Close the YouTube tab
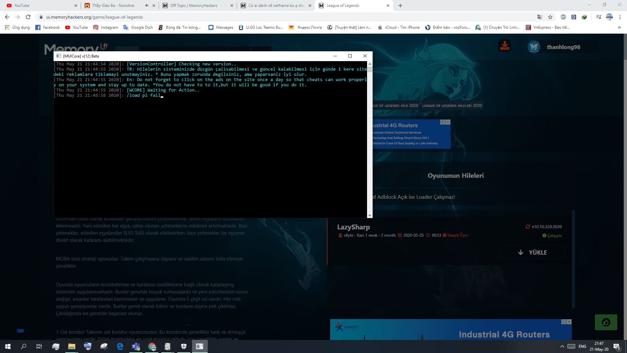The image size is (627, 353). 75,6
